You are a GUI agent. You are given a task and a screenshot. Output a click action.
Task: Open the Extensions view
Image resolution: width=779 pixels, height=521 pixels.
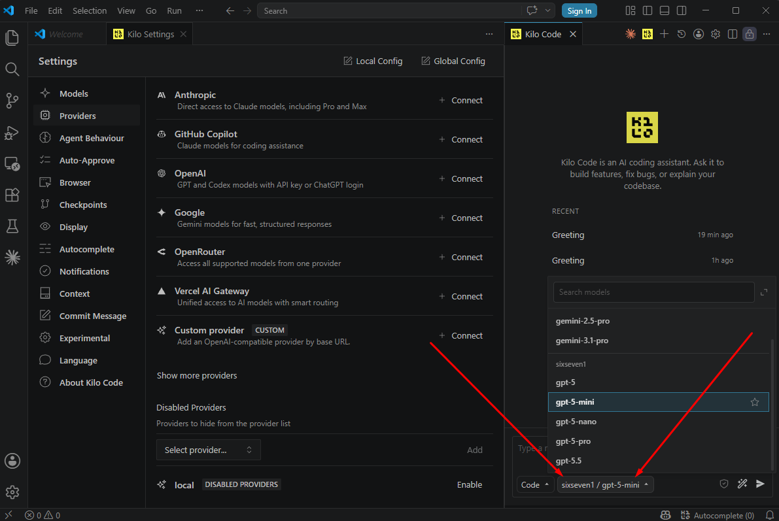pos(12,195)
